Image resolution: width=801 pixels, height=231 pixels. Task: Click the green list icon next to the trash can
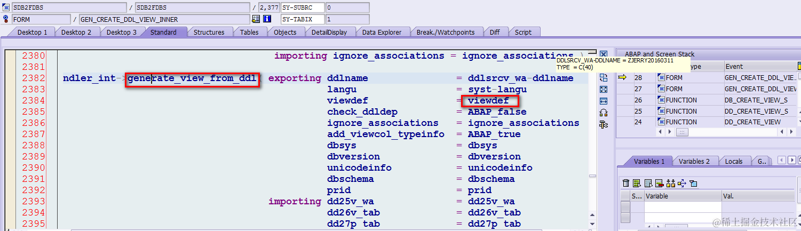[x=637, y=184]
